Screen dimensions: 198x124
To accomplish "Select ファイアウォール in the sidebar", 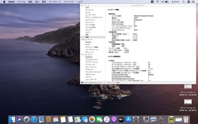I will tap(92, 50).
